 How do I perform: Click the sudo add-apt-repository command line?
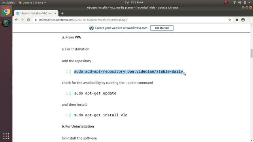point(128,71)
